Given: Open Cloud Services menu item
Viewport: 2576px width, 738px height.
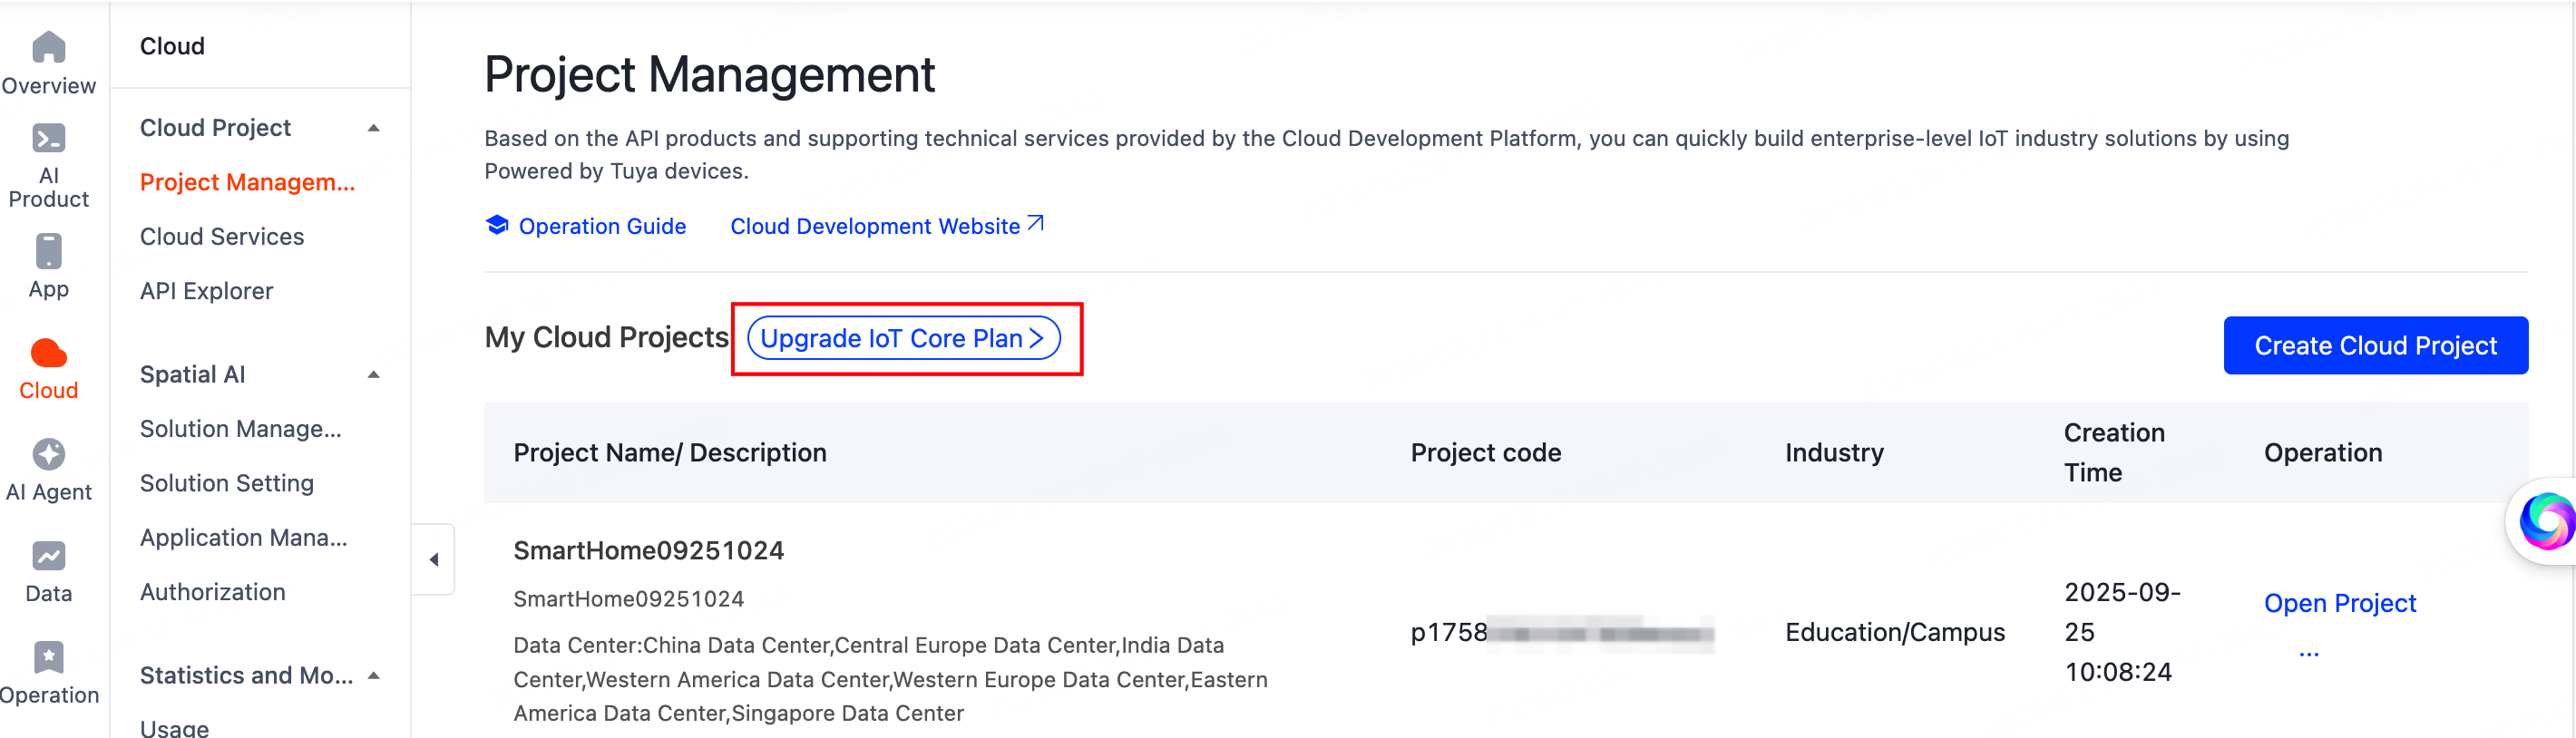Looking at the screenshot, I should pyautogui.click(x=222, y=237).
